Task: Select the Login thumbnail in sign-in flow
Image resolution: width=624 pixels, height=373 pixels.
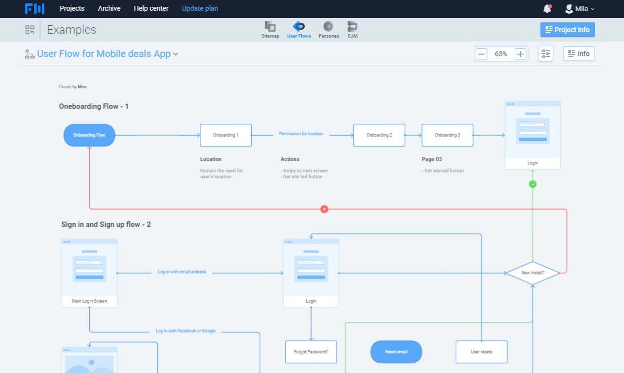Action: point(311,273)
